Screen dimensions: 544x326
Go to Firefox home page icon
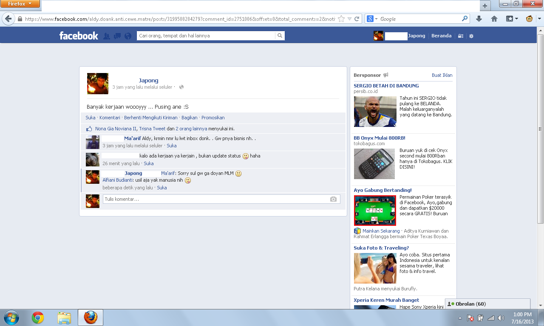click(x=494, y=19)
